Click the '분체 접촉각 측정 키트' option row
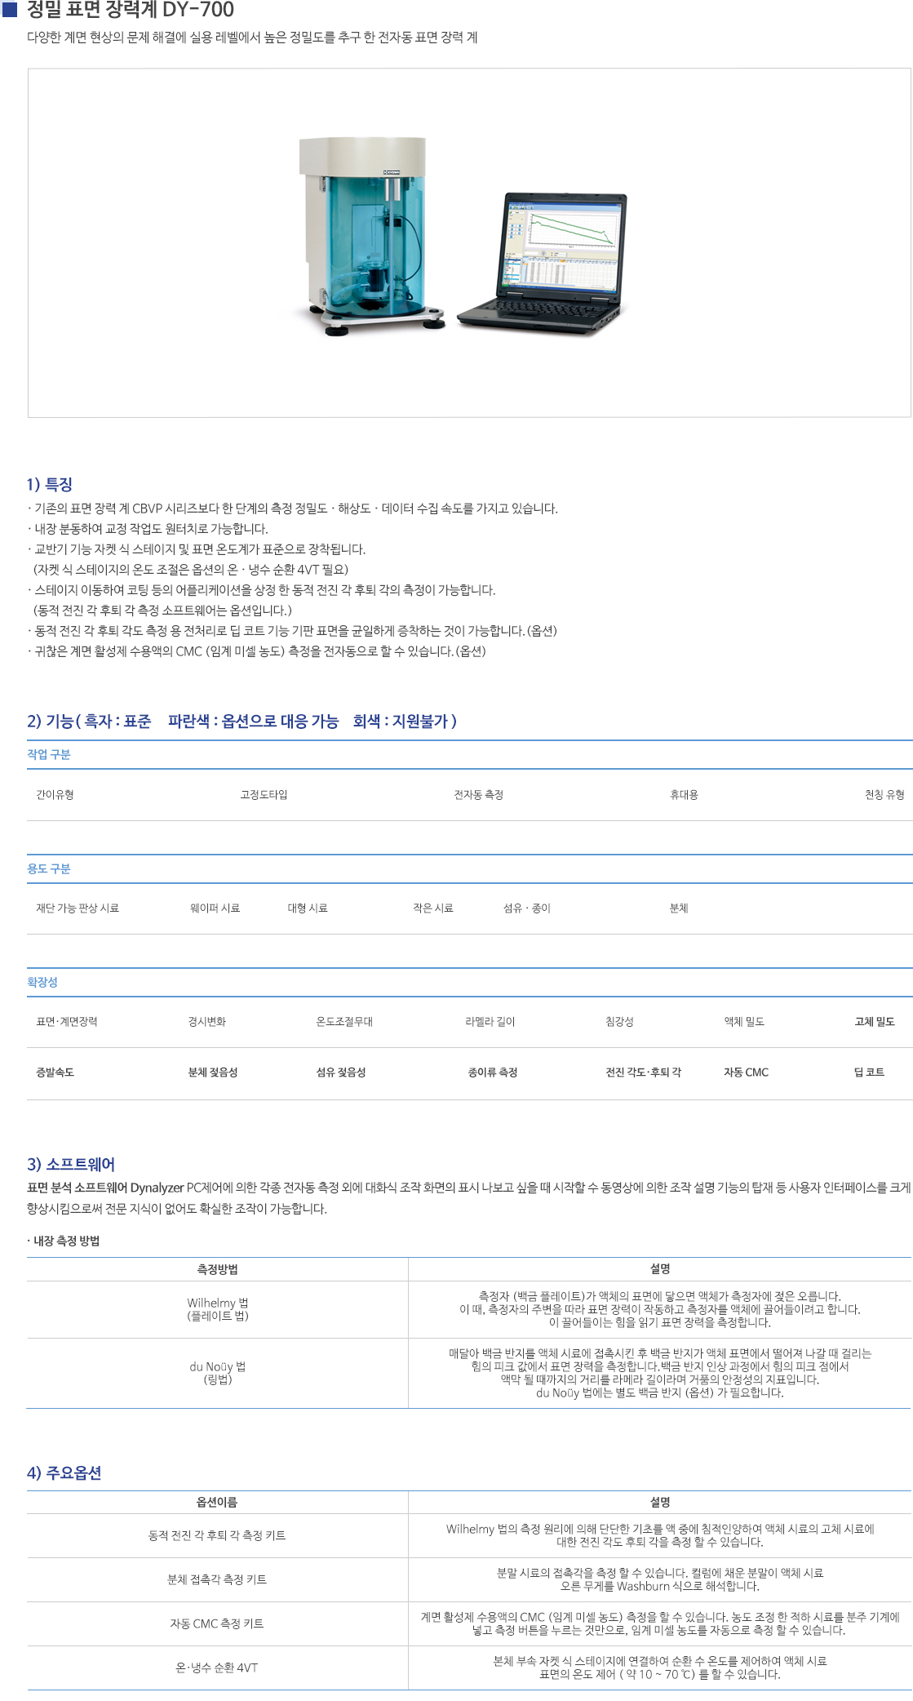Screen dimensions: 913x1701 click(x=217, y=1579)
